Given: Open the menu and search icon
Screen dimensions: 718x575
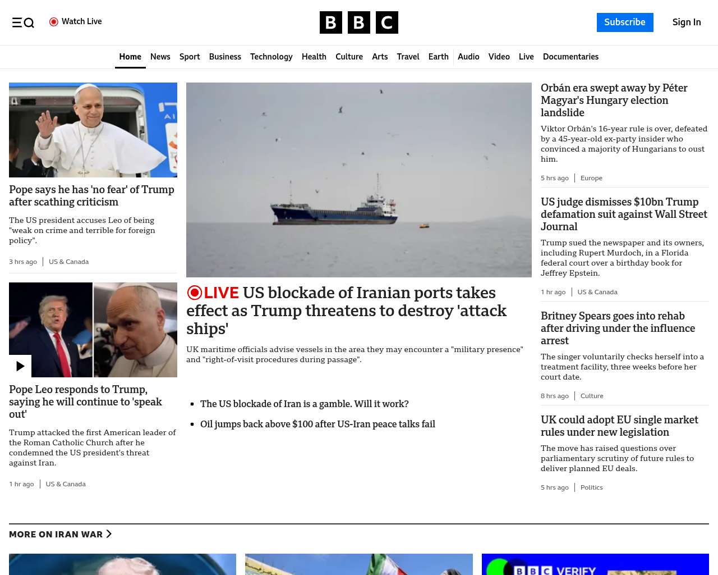Looking at the screenshot, I should pos(23,22).
